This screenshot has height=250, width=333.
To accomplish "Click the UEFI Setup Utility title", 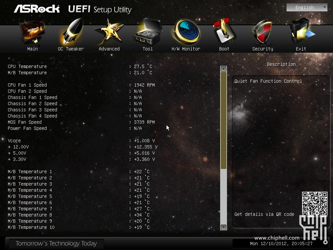I will point(100,9).
